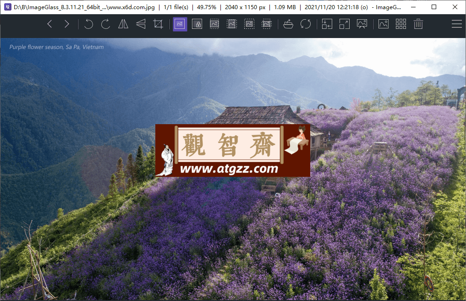Open an image file
466x301 pixels.
coord(288,24)
